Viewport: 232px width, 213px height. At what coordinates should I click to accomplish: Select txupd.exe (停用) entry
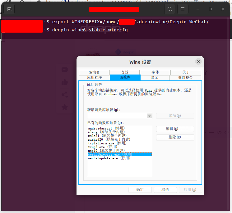tap(119, 147)
